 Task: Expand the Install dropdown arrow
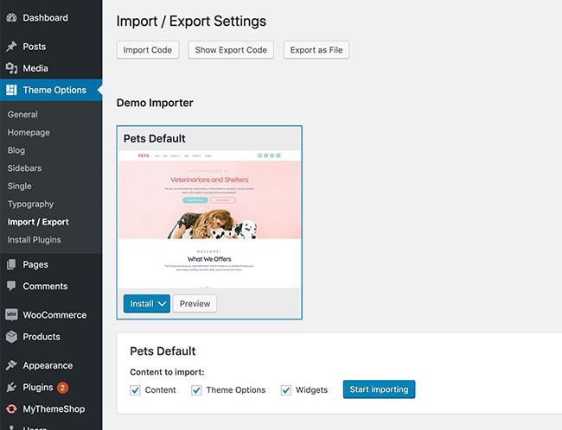coord(162,304)
